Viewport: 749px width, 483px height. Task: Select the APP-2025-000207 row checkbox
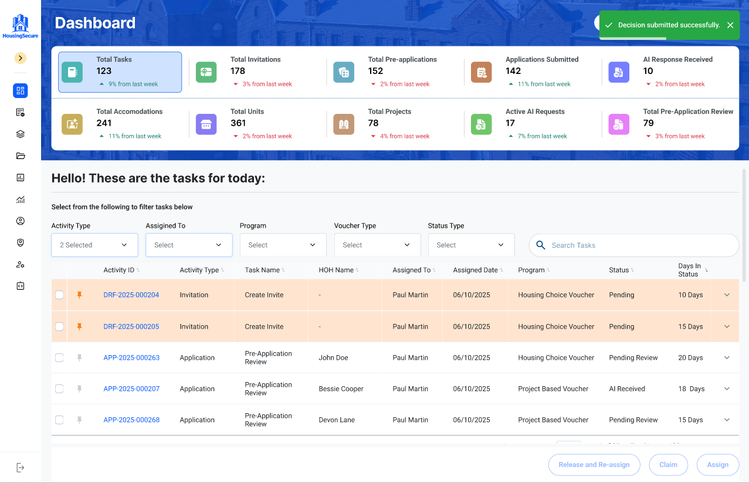59,389
